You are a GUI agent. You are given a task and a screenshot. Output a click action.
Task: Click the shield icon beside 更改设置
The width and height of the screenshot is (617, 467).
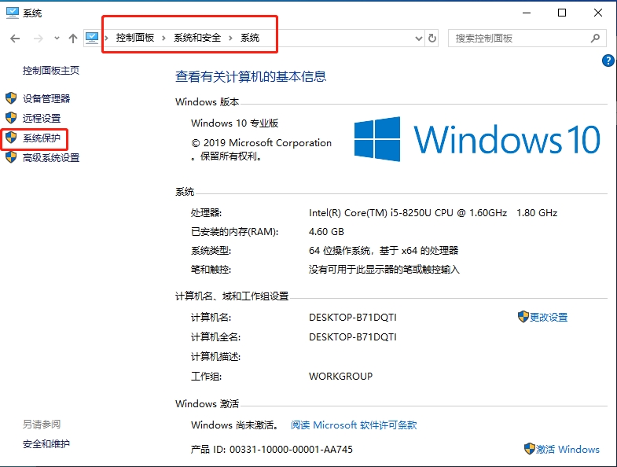(x=523, y=317)
